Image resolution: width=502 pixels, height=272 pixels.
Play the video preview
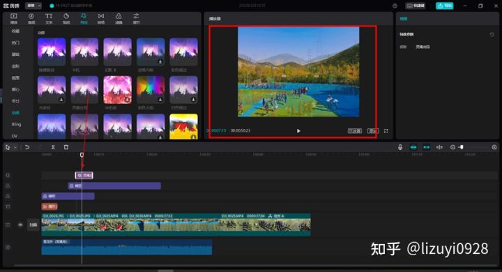tap(298, 130)
